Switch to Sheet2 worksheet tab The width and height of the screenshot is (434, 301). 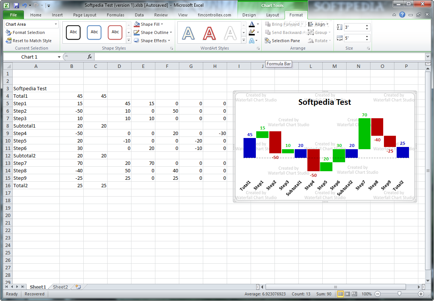61,287
